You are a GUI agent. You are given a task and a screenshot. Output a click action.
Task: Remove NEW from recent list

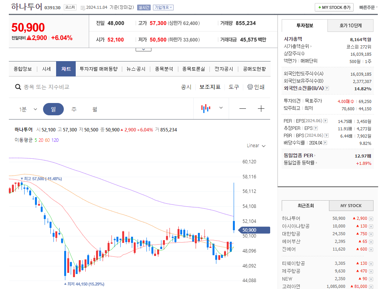[371, 279]
